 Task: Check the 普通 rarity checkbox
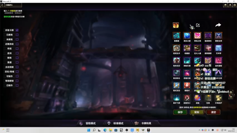click(x=17, y=62)
